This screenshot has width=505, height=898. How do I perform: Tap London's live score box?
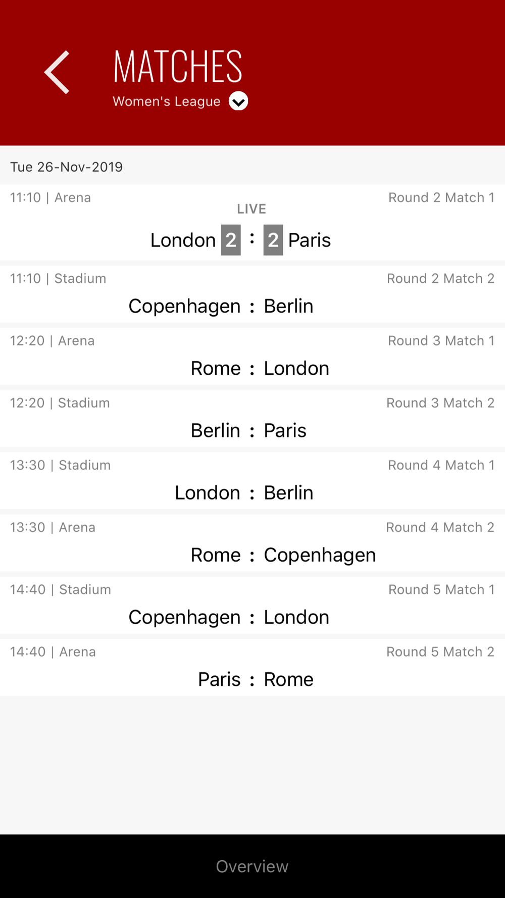(x=231, y=240)
